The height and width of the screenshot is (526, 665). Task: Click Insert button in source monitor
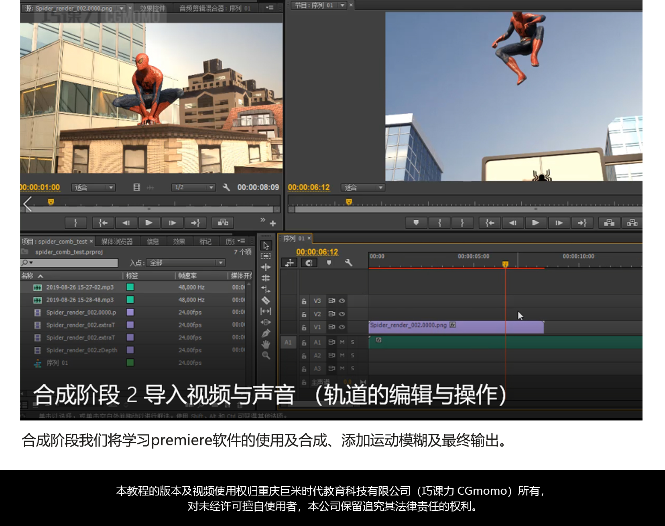point(223,223)
